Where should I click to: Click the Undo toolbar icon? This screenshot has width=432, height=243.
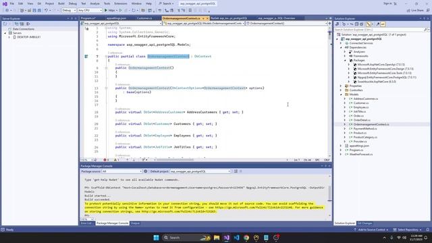pos(46,11)
